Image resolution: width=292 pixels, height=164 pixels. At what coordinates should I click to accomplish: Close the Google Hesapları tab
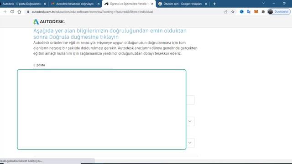point(206,4)
